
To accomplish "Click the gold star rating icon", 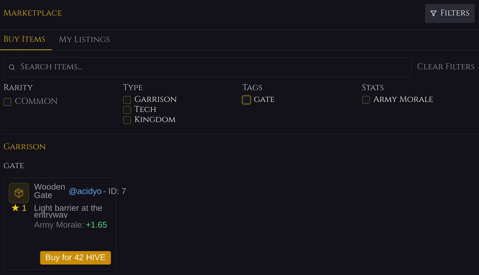I will tap(15, 208).
